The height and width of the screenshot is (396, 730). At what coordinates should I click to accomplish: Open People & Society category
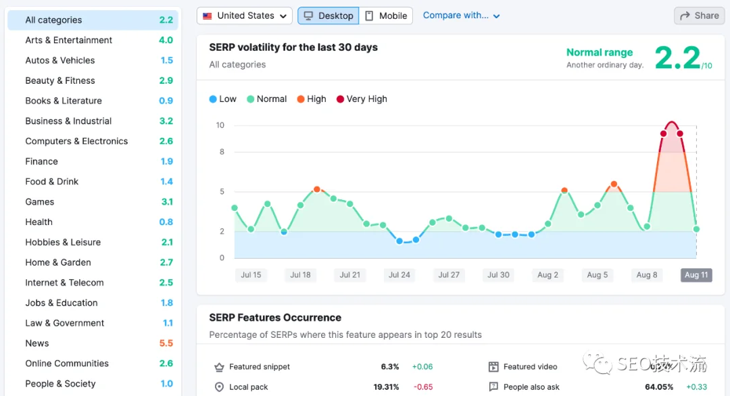tap(93, 384)
